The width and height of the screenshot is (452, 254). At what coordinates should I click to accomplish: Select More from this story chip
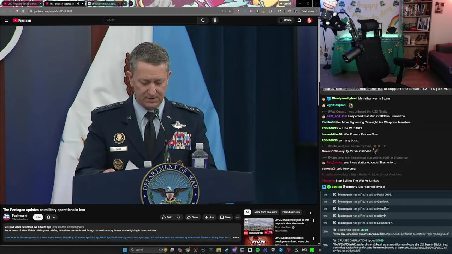(x=266, y=212)
